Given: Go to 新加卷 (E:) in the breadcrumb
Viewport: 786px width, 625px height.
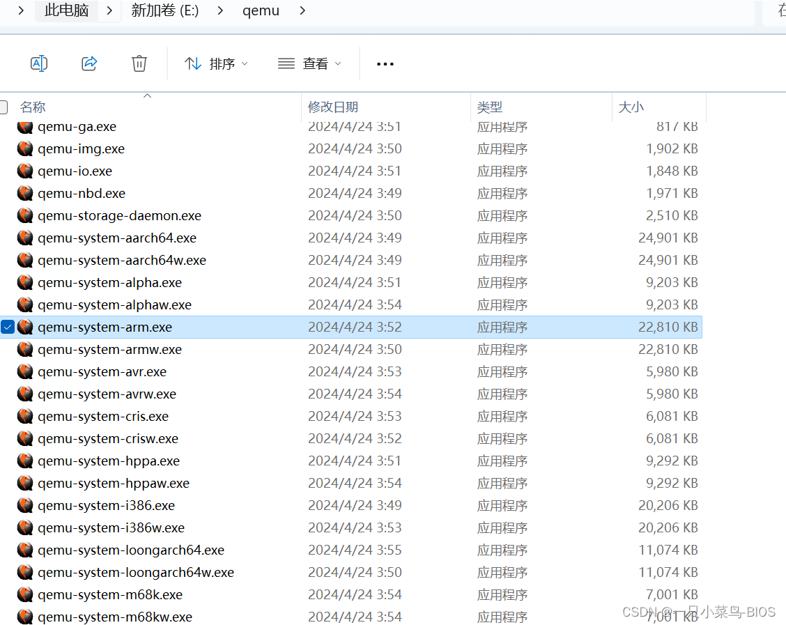Looking at the screenshot, I should tap(165, 10).
